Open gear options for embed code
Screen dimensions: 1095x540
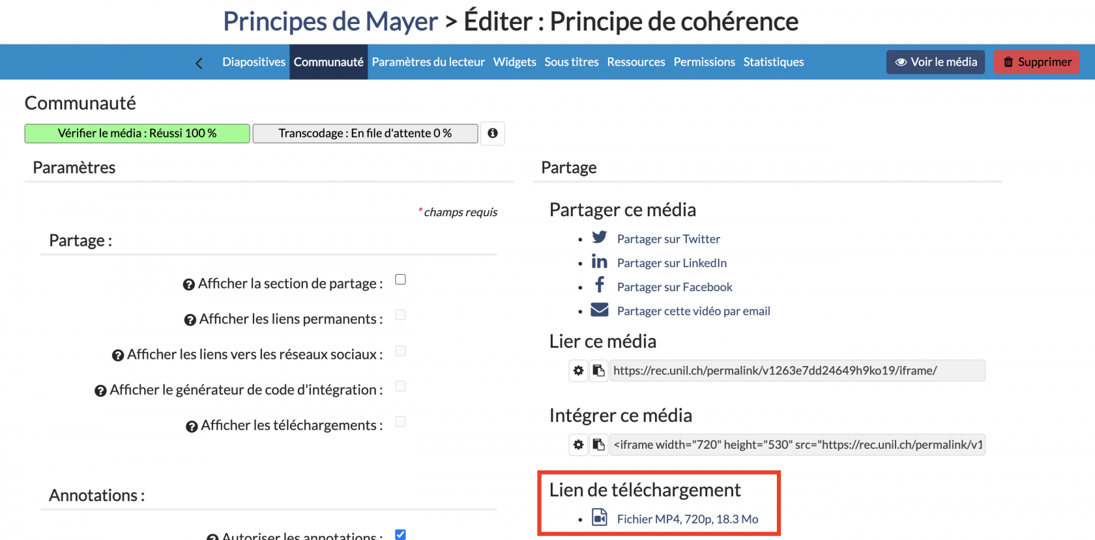click(578, 445)
